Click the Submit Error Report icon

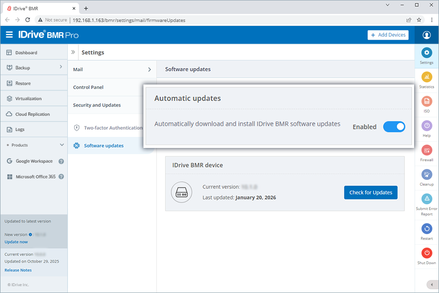(x=426, y=199)
